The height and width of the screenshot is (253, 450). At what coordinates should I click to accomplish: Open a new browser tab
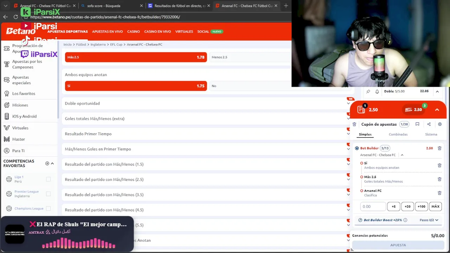[x=286, y=6]
